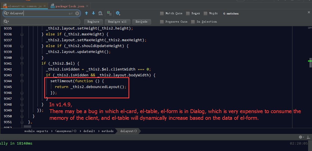Click the vertical scrollbar thumb on right

click(310, 63)
